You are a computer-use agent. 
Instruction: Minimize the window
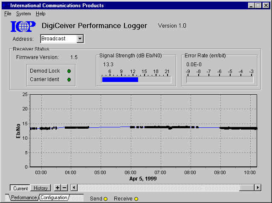pyautogui.click(x=251, y=6)
